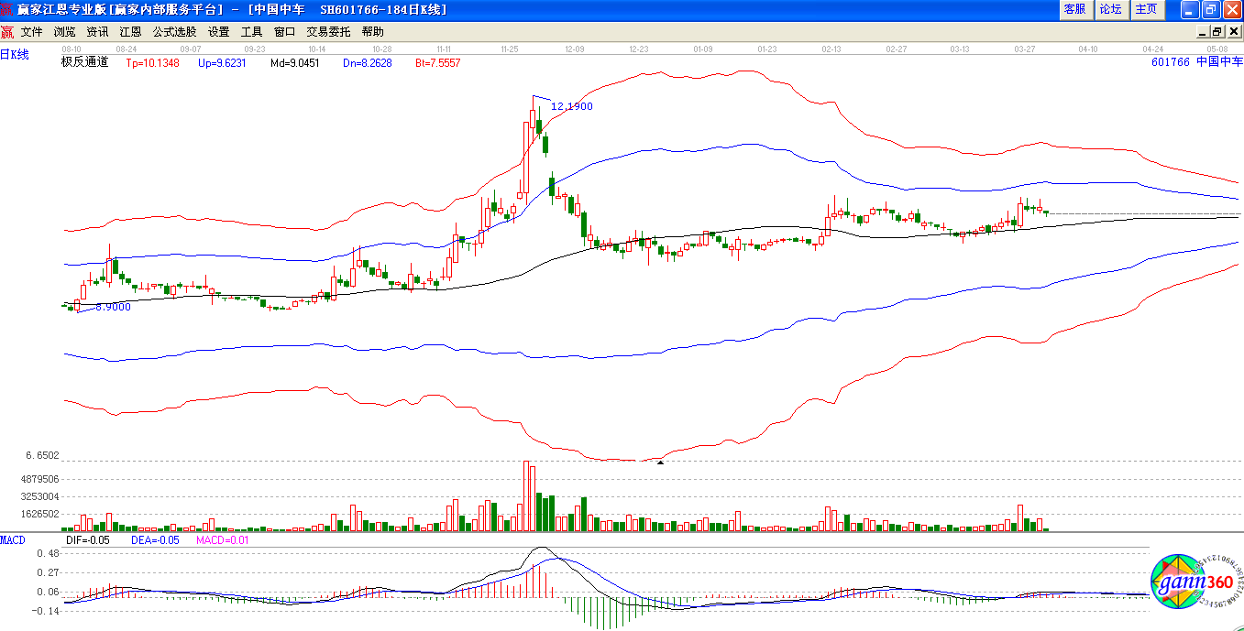
Task: Click the Tp=10.1348 value
Action: pyautogui.click(x=152, y=63)
